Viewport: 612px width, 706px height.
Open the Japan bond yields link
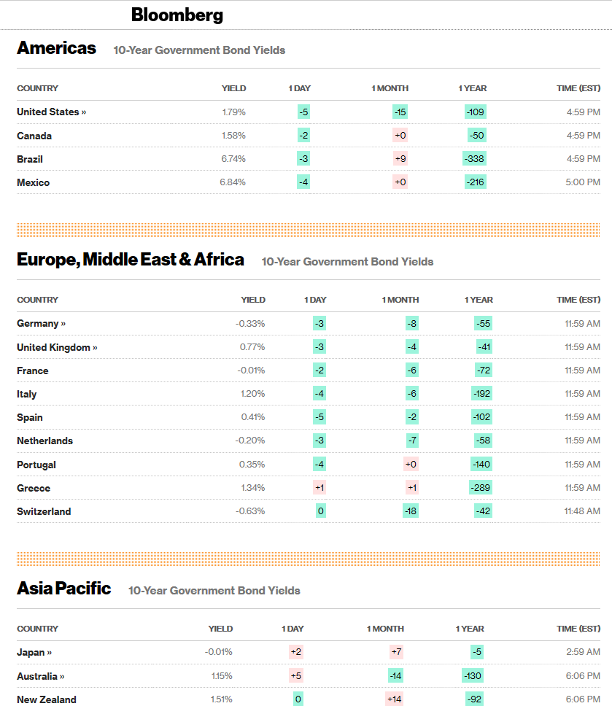[x=34, y=653]
